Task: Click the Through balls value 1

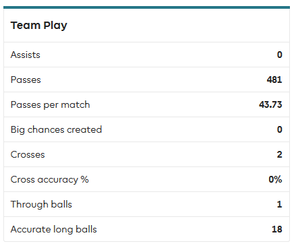Action: click(279, 204)
